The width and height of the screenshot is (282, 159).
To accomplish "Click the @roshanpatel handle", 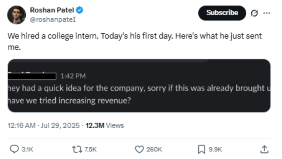I will [x=53, y=20].
